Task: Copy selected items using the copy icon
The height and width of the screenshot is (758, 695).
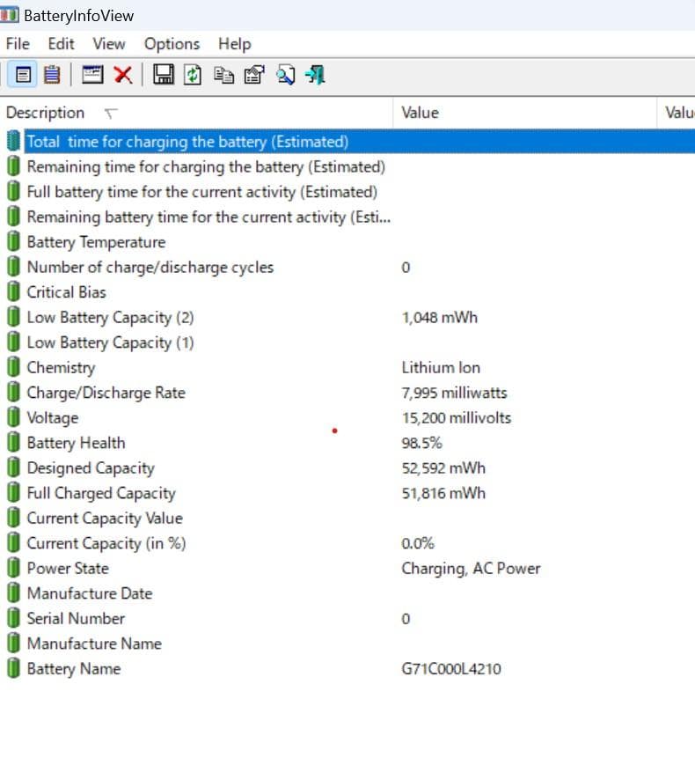Action: coord(223,75)
